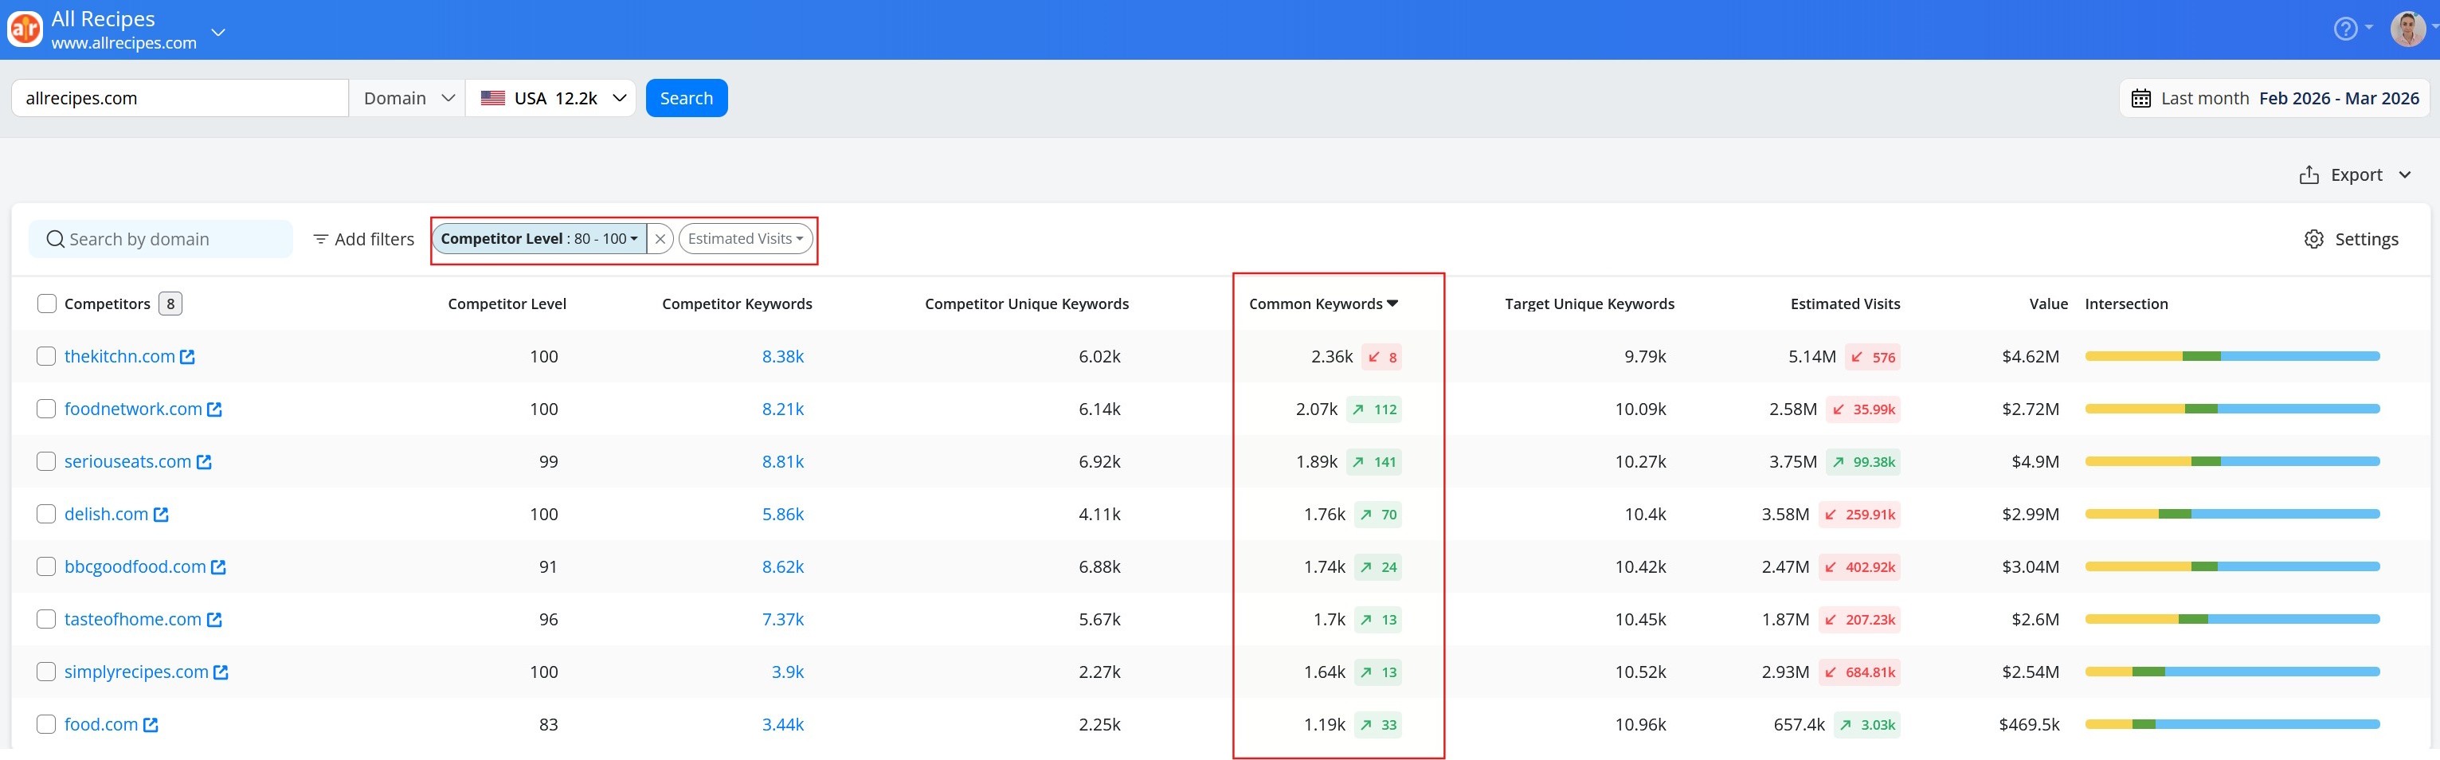Screen dimensions: 2440x760
Task: Open thekitchn.com 8.38k competitor keywords link
Action: pyautogui.click(x=782, y=356)
